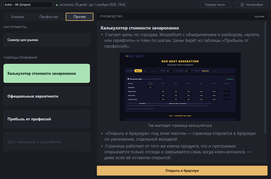The image size is (271, 179).
Task: Click the green license status dot
Action: (x=57, y=5)
